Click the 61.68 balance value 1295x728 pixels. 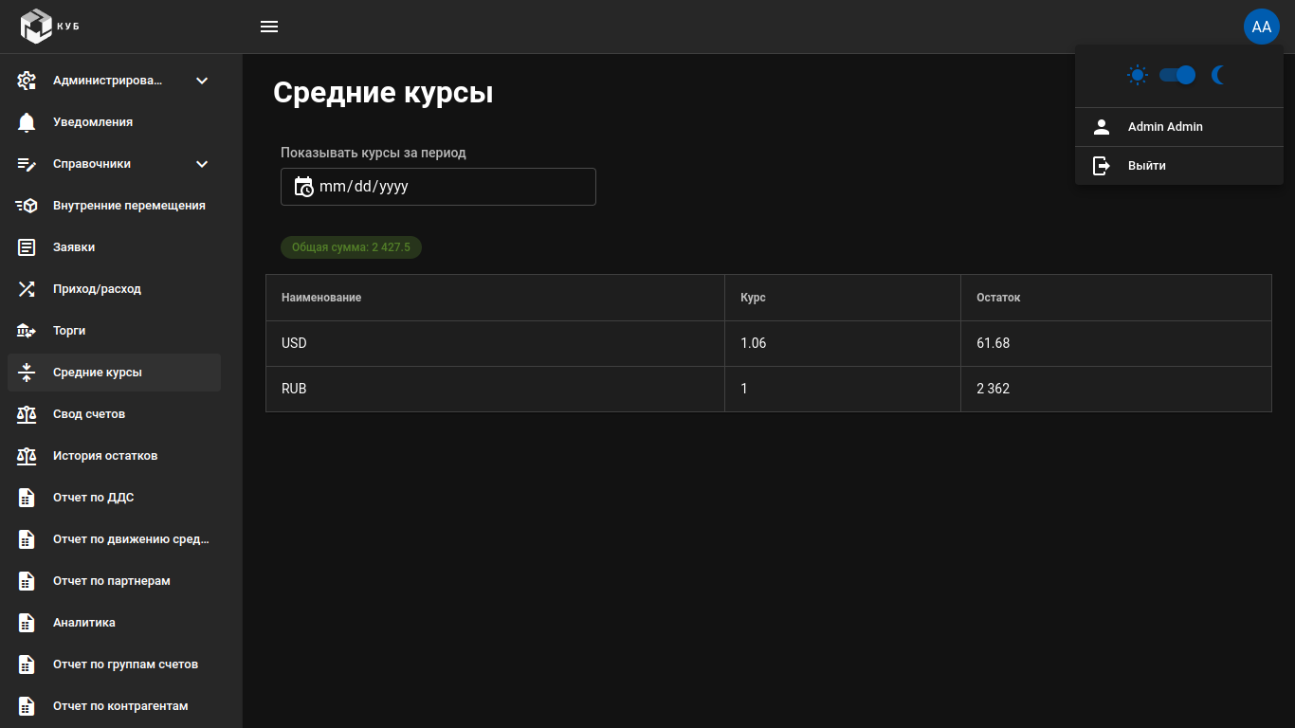[993, 343]
